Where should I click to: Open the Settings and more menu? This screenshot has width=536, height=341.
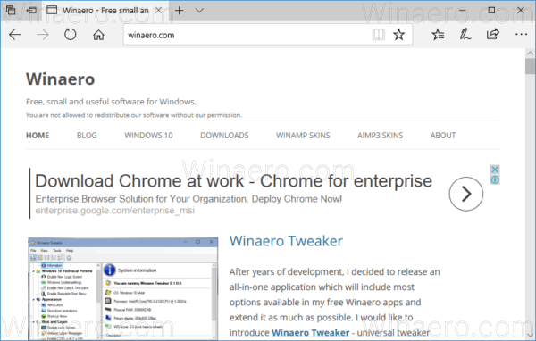tap(521, 35)
